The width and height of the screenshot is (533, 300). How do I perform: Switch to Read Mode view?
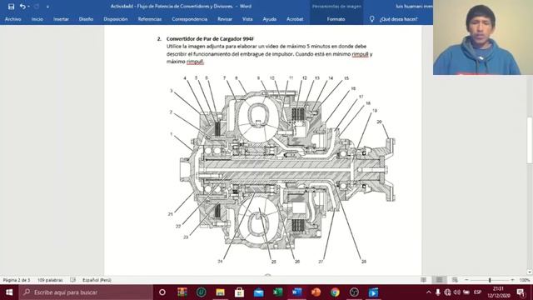pos(423,280)
